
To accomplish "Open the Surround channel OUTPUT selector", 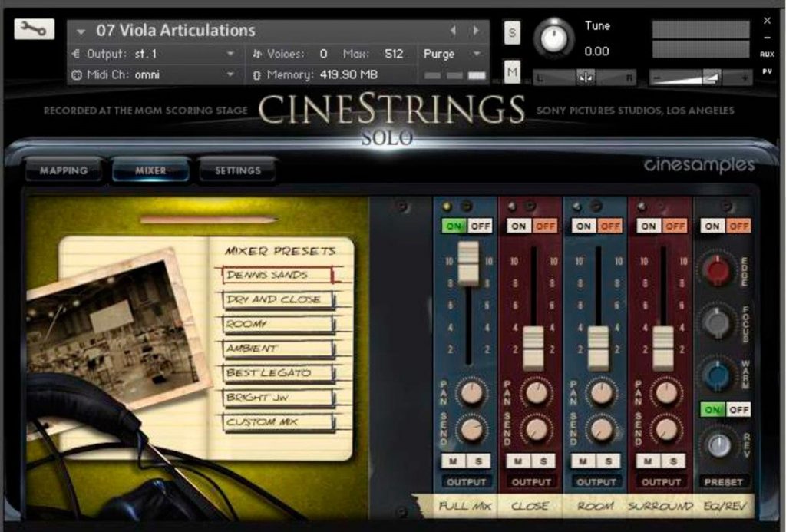I will click(661, 482).
